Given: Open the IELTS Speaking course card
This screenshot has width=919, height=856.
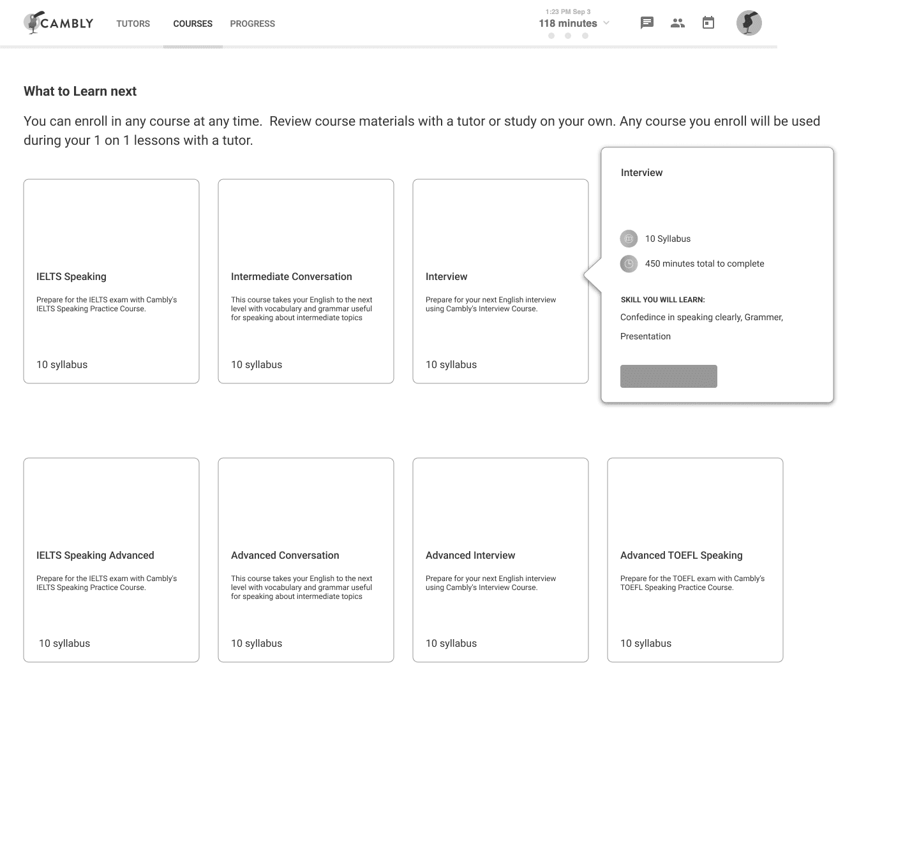Looking at the screenshot, I should pos(111,281).
